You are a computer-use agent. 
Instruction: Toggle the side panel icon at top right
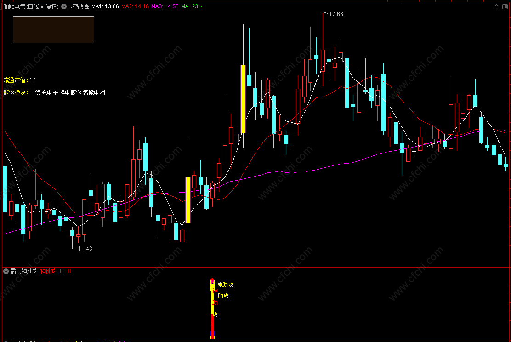coord(505,6)
